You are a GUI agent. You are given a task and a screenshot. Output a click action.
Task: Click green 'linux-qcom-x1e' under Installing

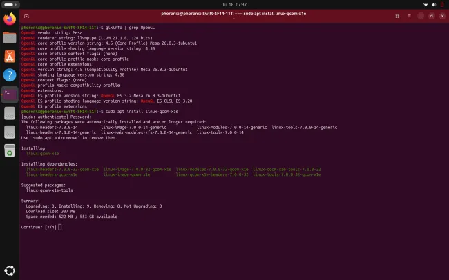[42, 154]
